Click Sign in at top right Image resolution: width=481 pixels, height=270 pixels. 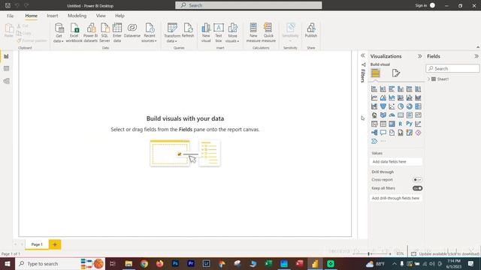point(421,5)
